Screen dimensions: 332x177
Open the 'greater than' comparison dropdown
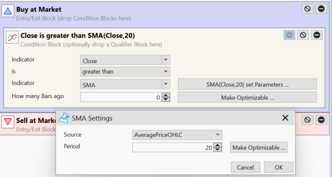pyautogui.click(x=125, y=72)
